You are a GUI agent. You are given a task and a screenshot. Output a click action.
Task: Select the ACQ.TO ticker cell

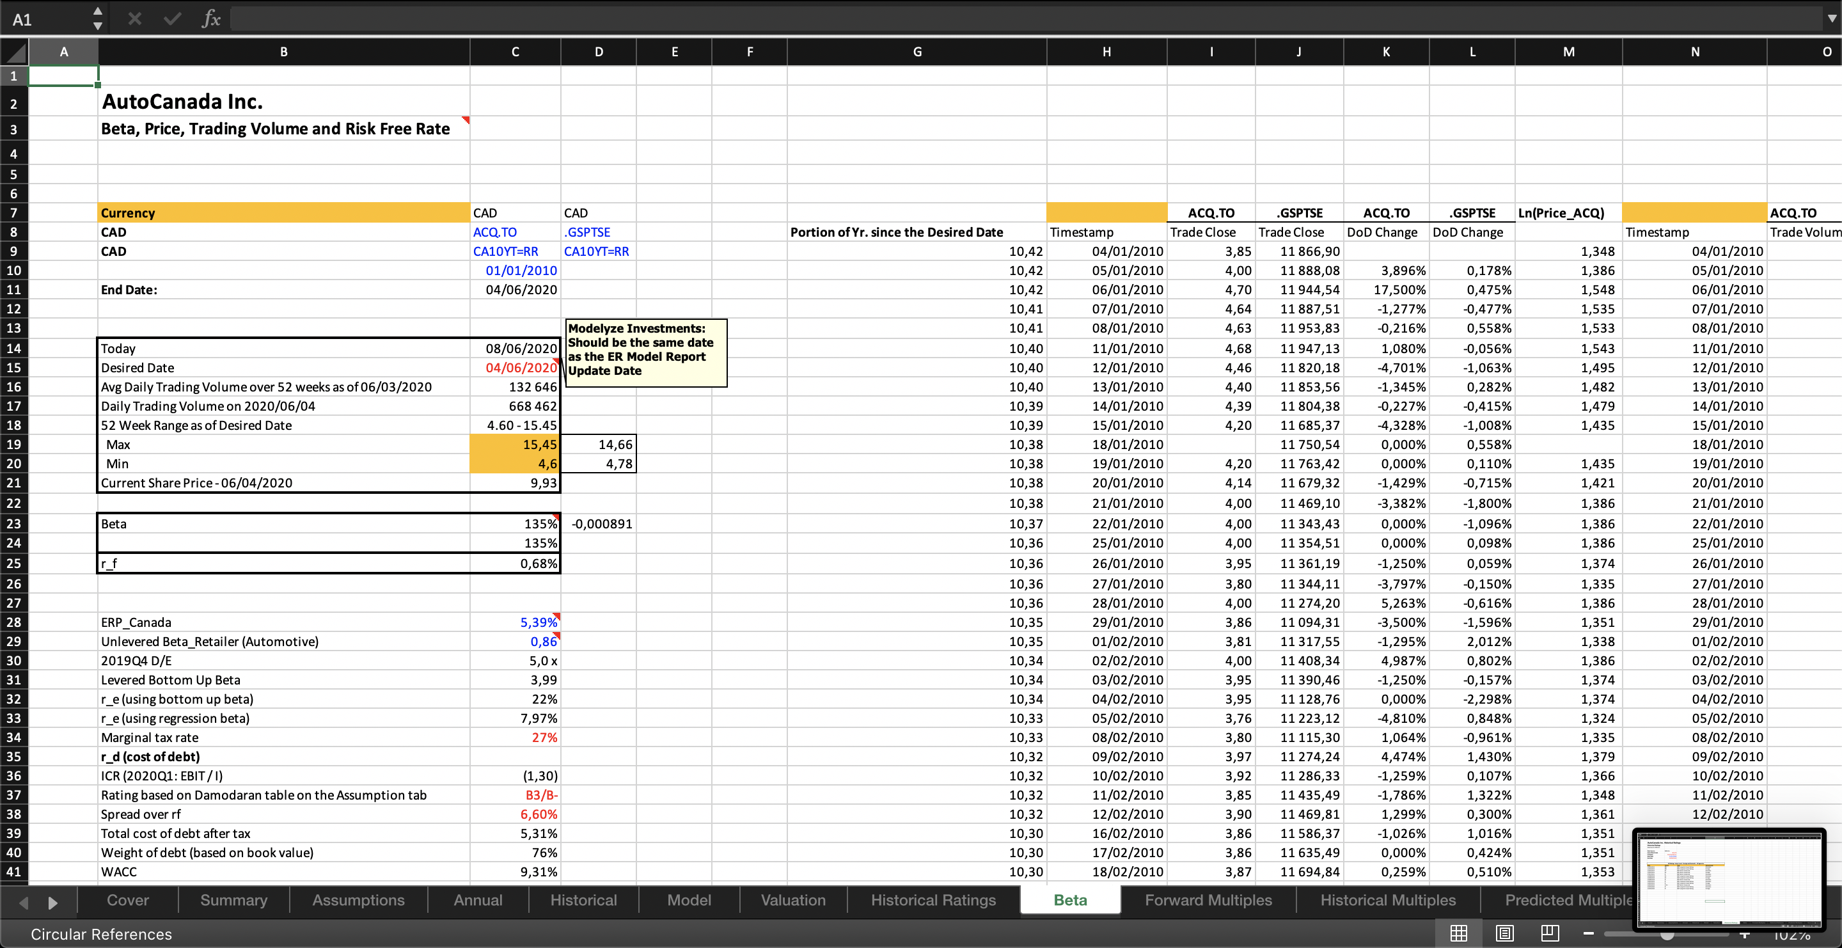pyautogui.click(x=516, y=232)
